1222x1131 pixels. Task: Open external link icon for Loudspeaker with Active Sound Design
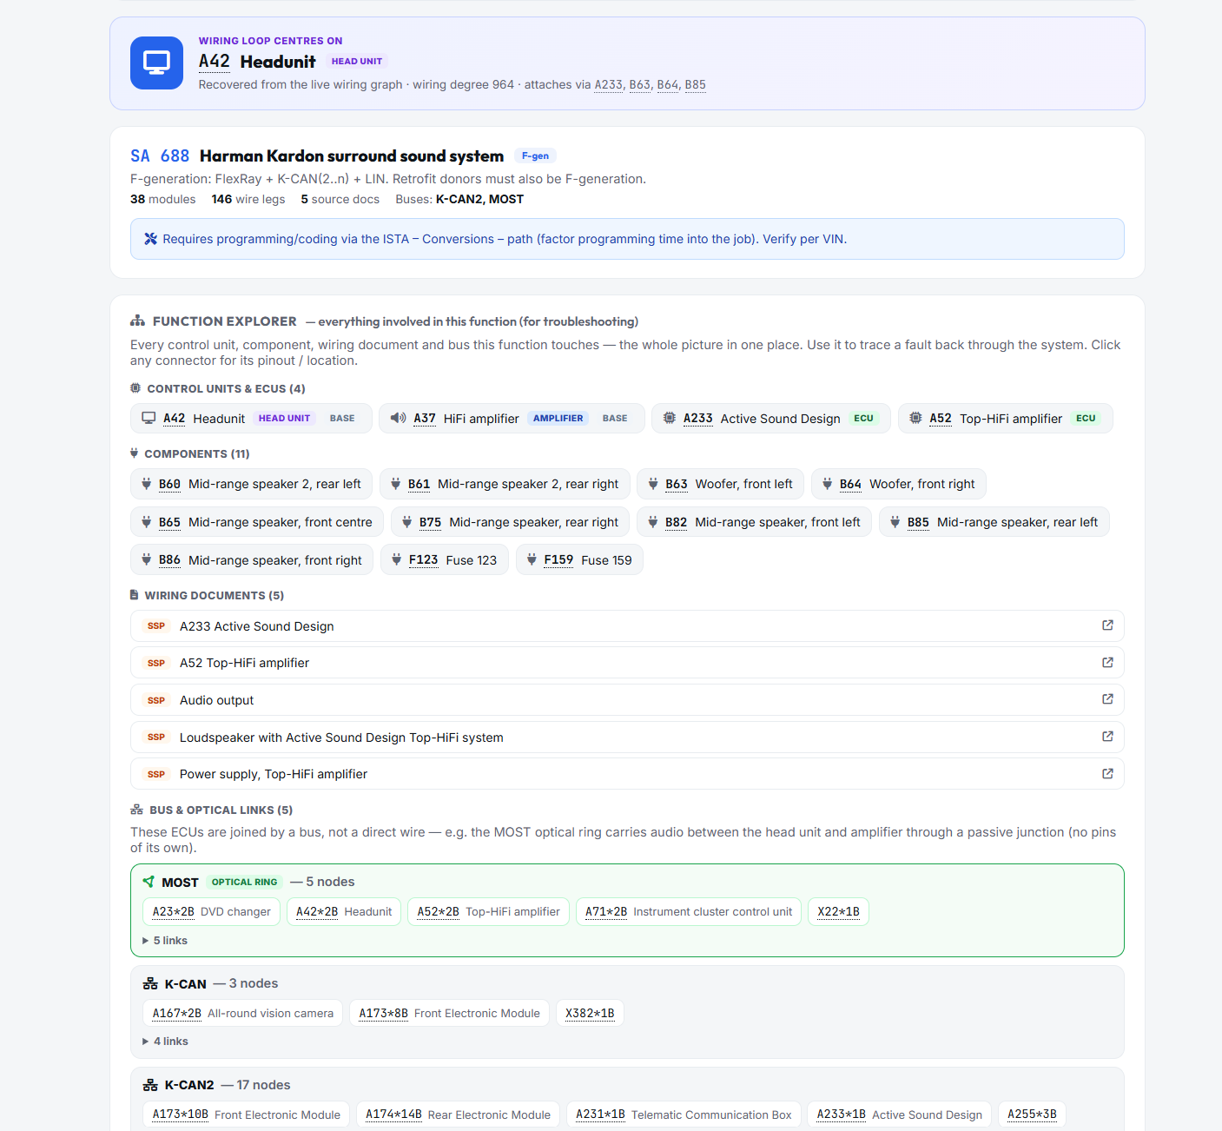pyautogui.click(x=1107, y=737)
